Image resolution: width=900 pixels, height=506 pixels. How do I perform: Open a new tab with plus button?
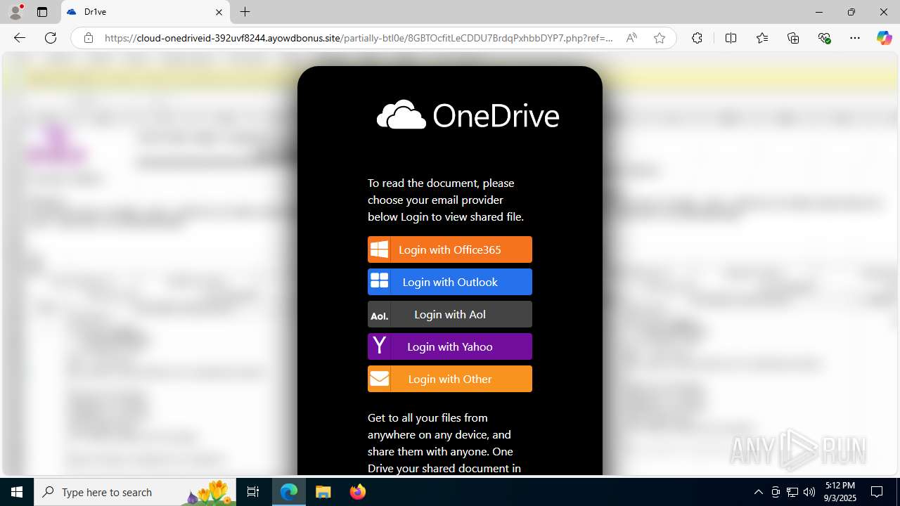tap(245, 12)
